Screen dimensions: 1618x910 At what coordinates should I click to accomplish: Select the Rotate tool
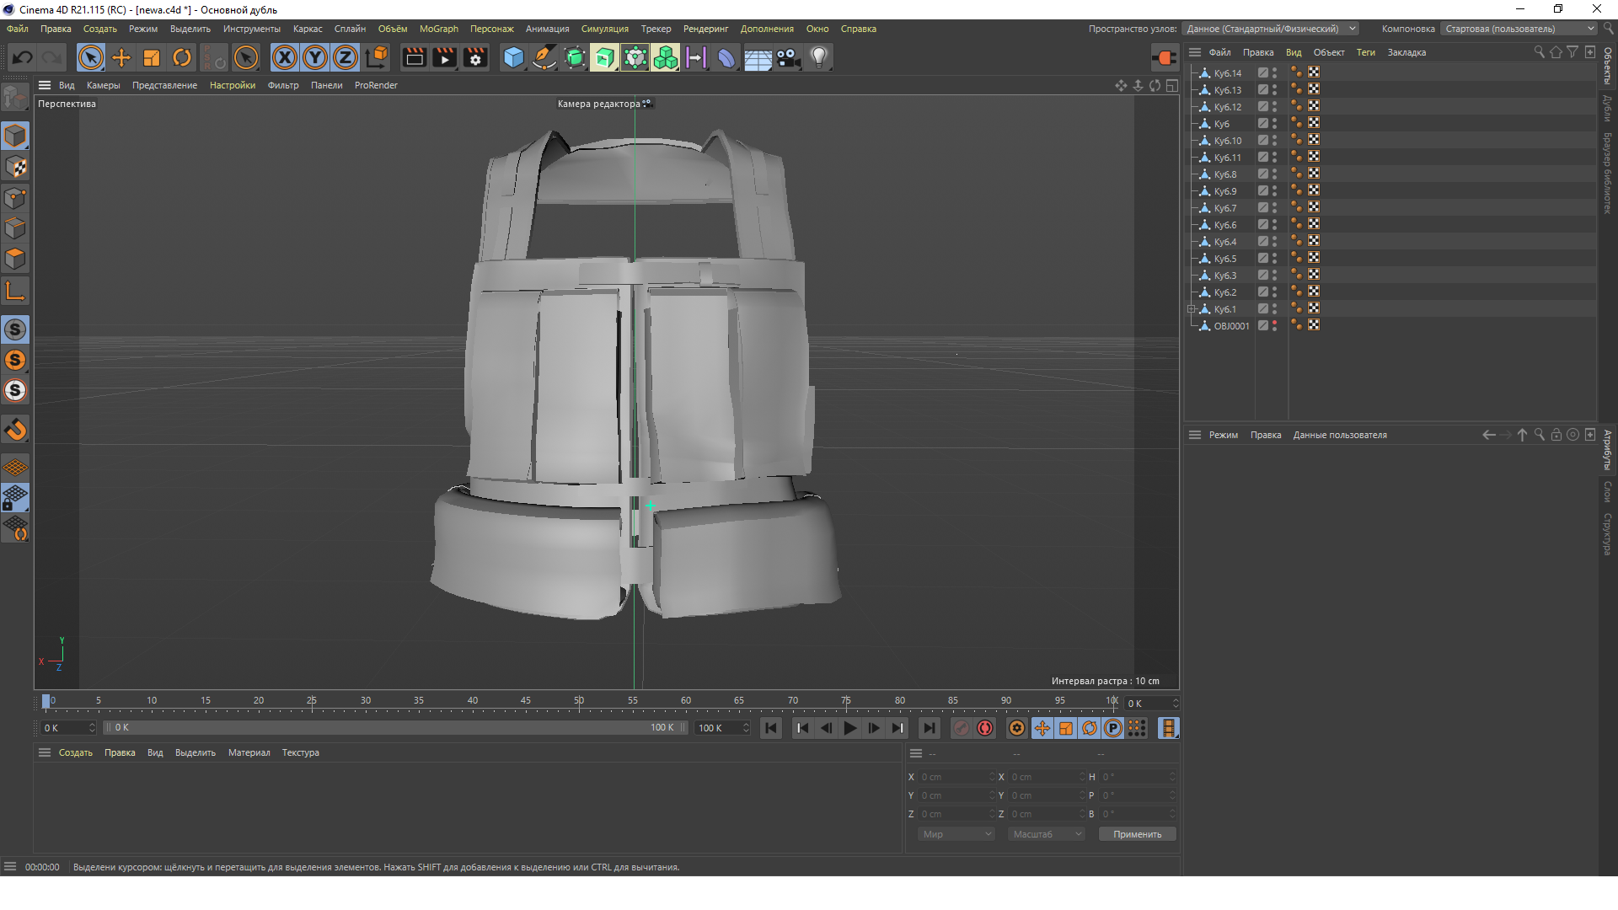[x=182, y=57]
